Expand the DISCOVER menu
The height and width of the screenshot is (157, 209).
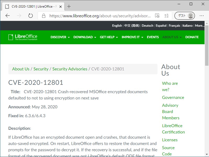pos(60,37)
